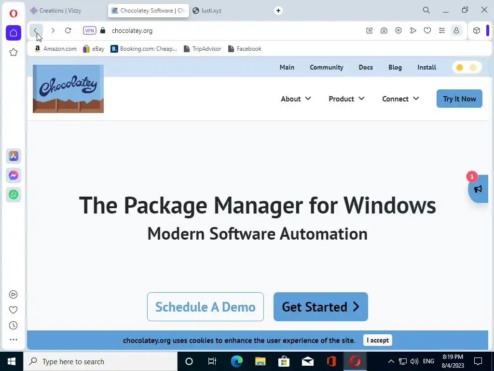
Task: Click the address bar showing chocolatey.org
Action: click(x=132, y=30)
